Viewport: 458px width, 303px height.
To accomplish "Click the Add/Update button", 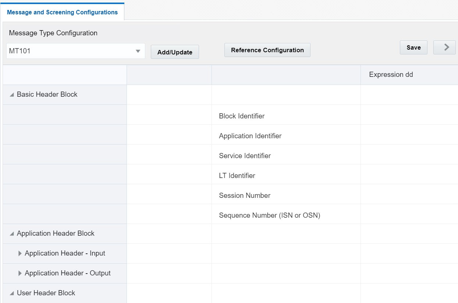I will [x=175, y=52].
